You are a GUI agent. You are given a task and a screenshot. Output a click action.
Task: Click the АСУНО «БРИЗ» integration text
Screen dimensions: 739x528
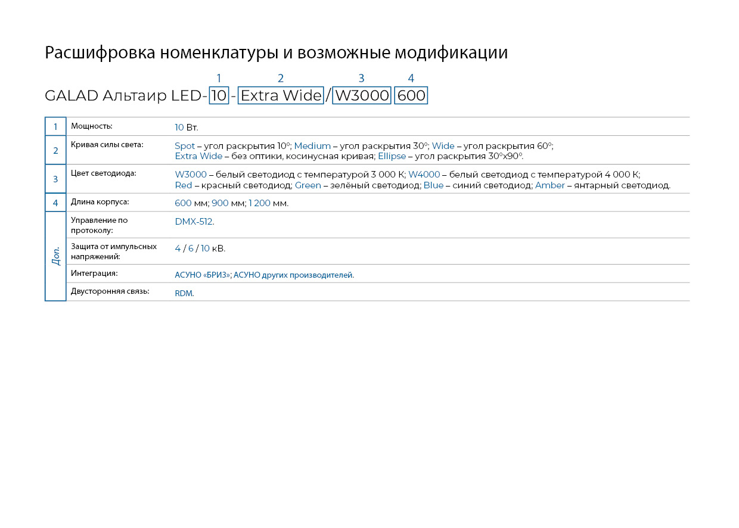coord(203,275)
